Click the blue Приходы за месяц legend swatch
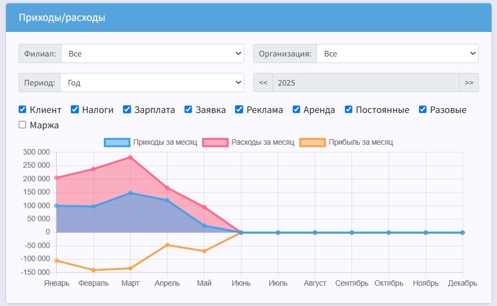The height and width of the screenshot is (306, 497). [117, 143]
